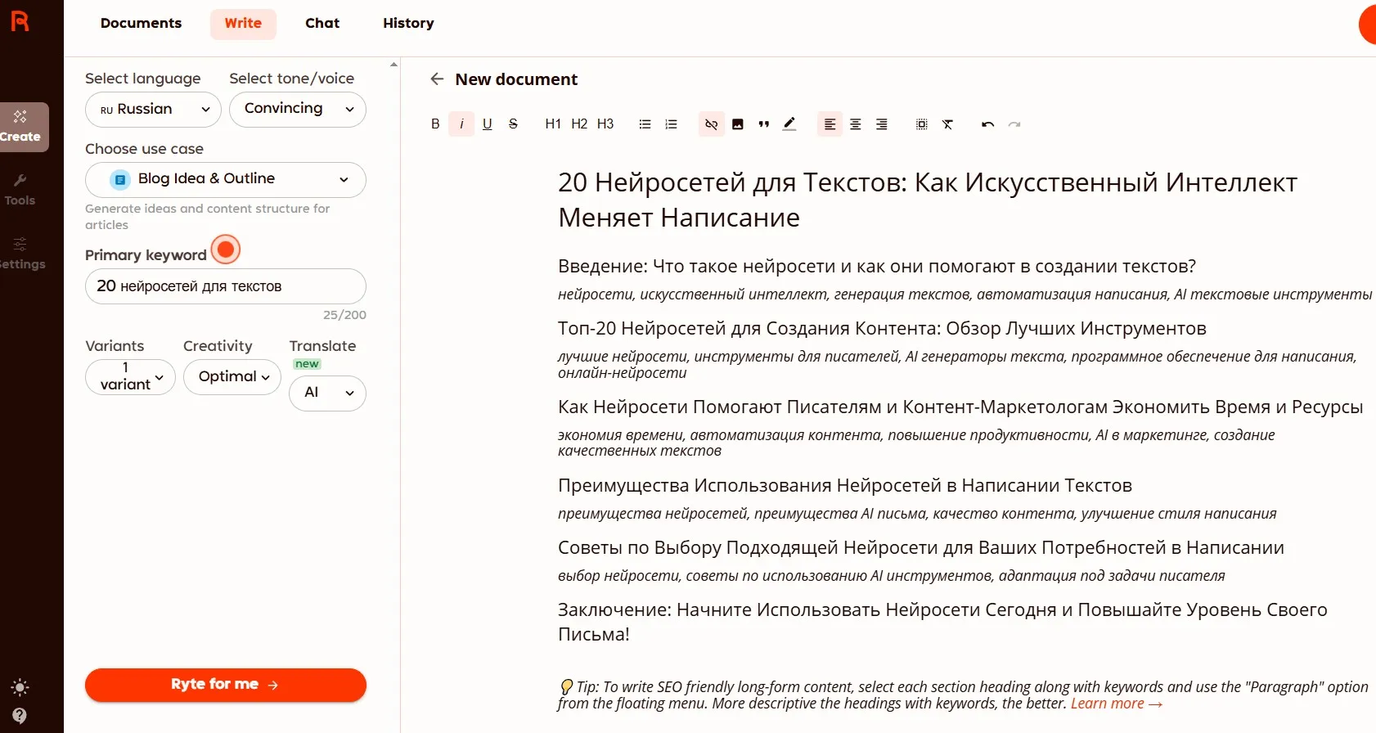
Task: Insert image from toolbar
Action: [738, 124]
